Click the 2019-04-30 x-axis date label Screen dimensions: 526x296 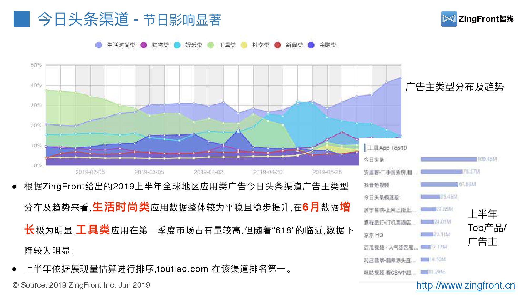268,172
